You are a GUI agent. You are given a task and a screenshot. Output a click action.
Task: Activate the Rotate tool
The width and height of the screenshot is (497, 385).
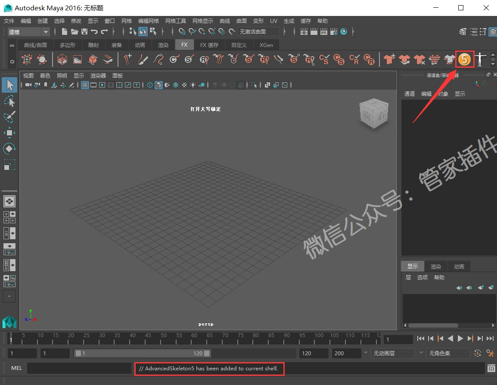tap(9, 149)
